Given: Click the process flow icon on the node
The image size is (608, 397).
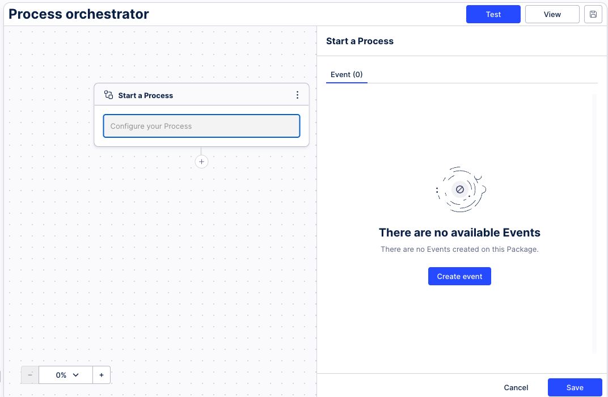Looking at the screenshot, I should pyautogui.click(x=108, y=95).
